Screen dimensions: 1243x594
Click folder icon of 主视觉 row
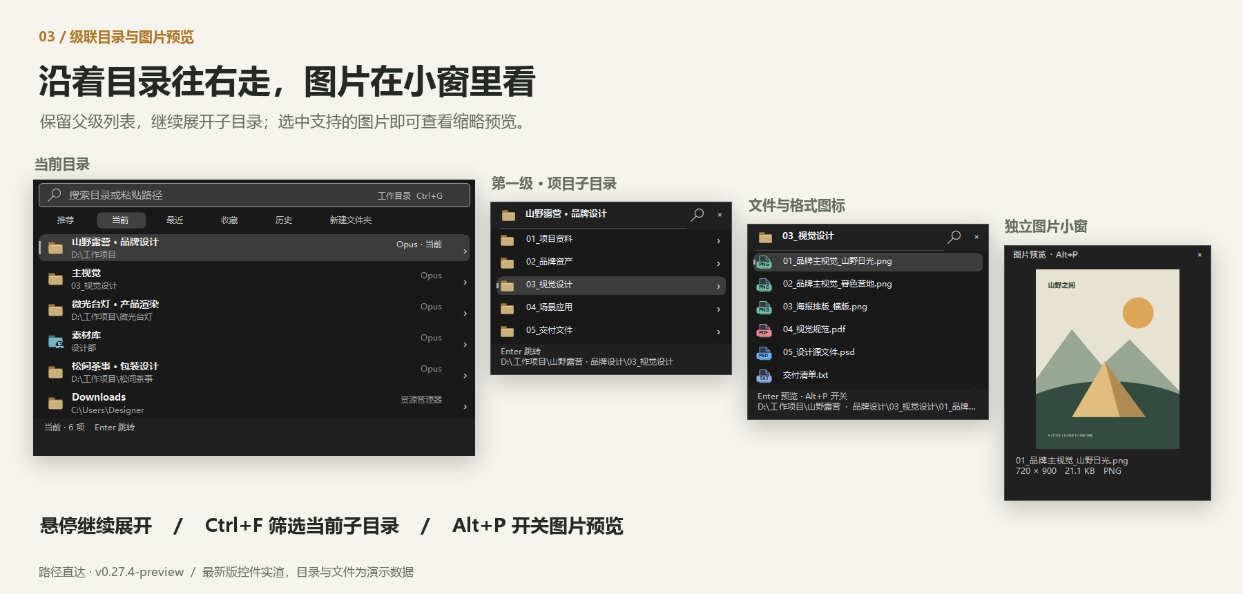pos(56,279)
